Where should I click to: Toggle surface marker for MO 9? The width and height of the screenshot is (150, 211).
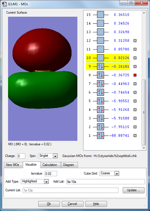135,66
